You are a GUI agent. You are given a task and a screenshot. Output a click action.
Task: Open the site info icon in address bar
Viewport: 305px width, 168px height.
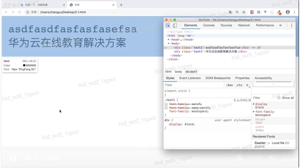point(28,12)
